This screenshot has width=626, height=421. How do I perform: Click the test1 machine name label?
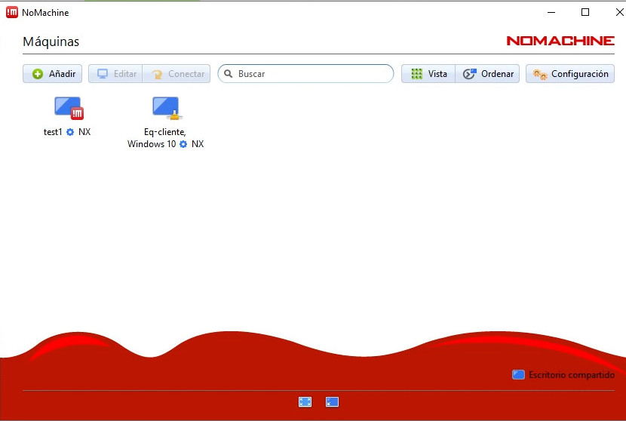[53, 132]
